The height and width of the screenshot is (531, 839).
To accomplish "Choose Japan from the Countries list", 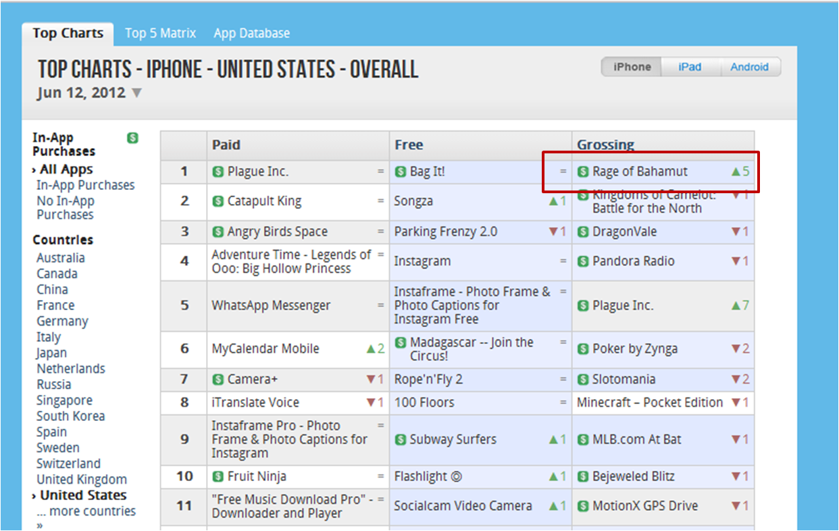I will pyautogui.click(x=51, y=353).
